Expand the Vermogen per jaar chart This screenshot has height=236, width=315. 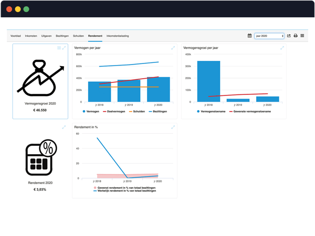[173, 48]
